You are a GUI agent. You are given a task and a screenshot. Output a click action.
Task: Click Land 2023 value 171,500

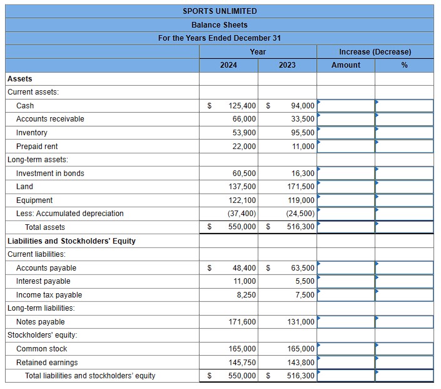tap(301, 187)
